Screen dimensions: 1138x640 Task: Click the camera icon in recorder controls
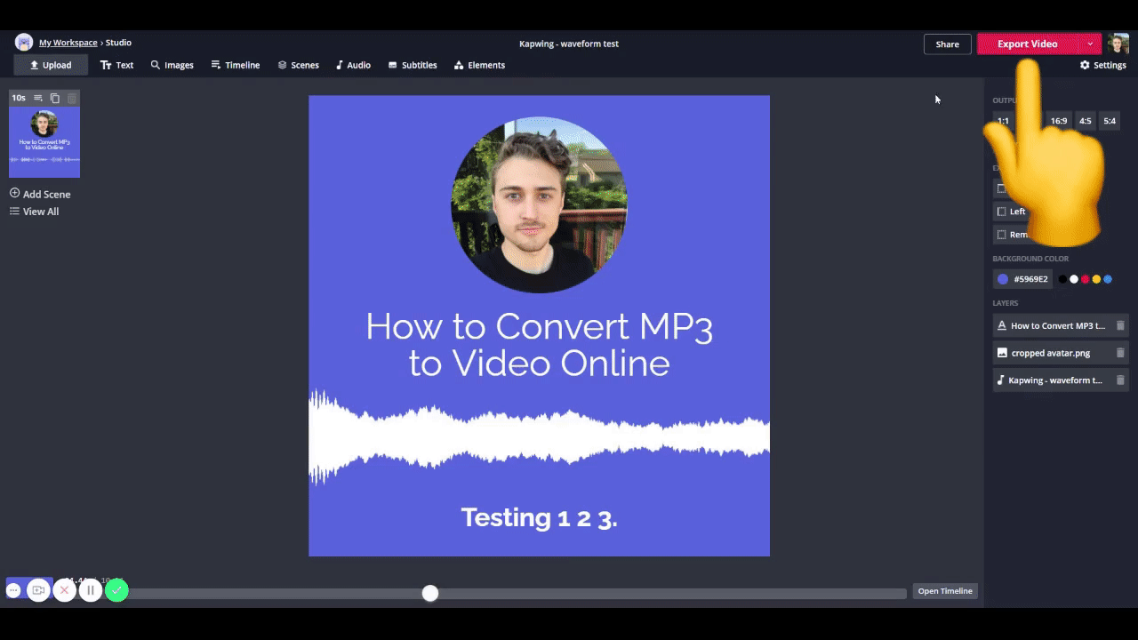[38, 590]
